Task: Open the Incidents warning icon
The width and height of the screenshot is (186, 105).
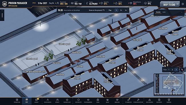Action: point(149,100)
